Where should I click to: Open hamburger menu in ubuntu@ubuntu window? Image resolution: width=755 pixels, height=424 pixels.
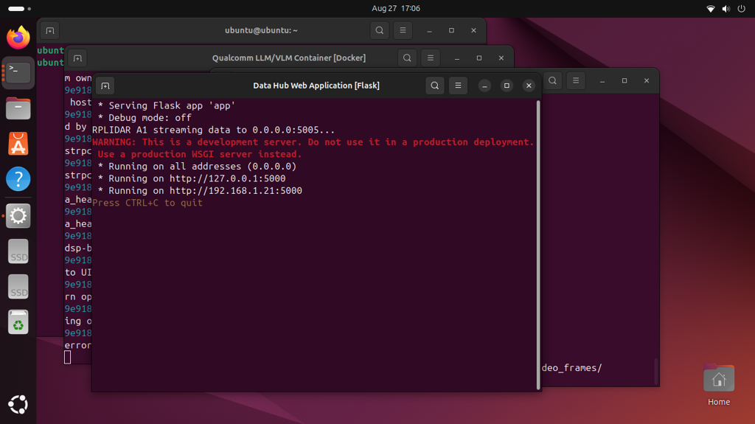tap(403, 30)
